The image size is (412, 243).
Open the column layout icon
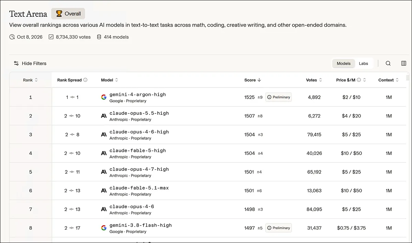404,63
